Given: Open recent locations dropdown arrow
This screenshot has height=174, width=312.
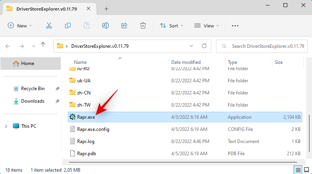Looking at the screenshot, I should pos(33,46).
